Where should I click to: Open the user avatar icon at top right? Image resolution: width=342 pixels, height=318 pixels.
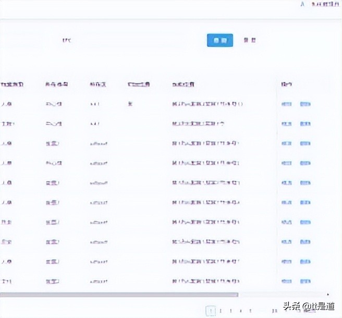click(x=302, y=4)
